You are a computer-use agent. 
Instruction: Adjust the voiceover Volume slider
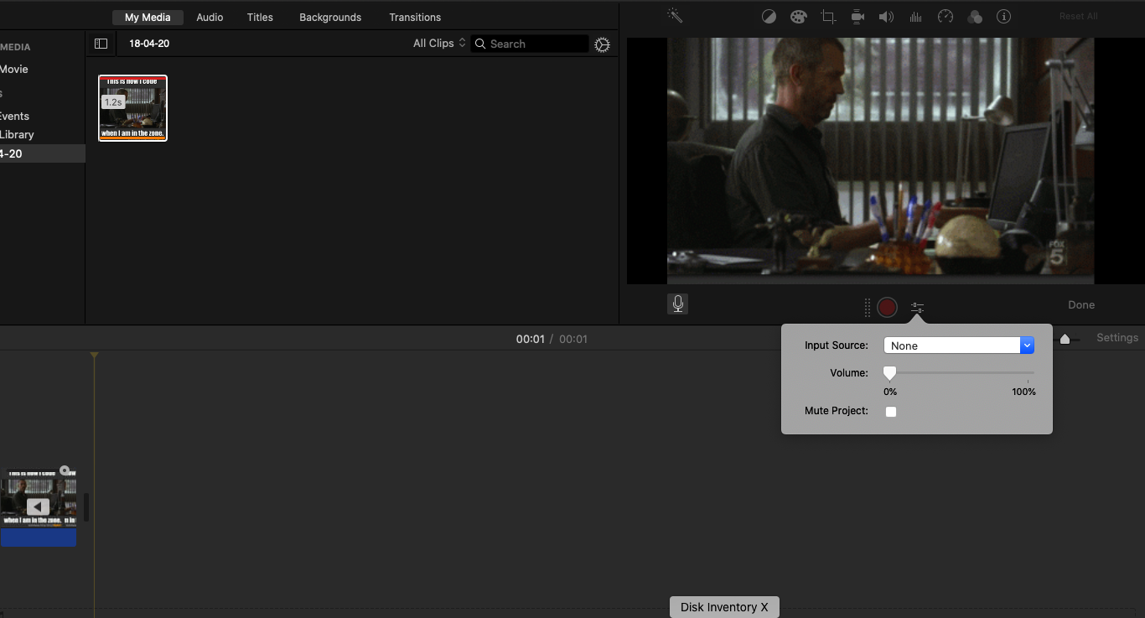tap(960, 373)
